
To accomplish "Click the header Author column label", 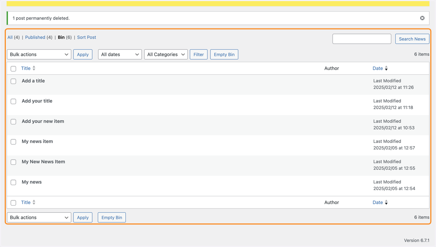I will tap(332, 68).
